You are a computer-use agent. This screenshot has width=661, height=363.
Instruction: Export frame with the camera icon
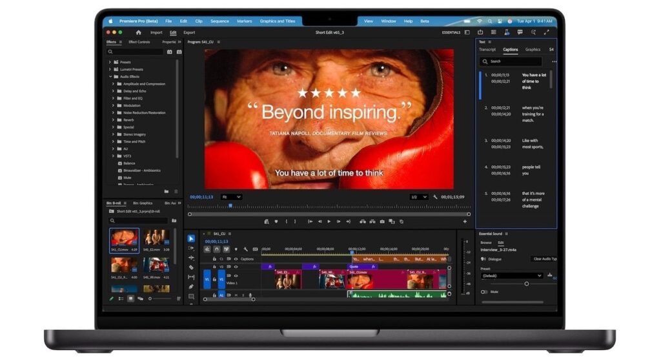(x=382, y=222)
